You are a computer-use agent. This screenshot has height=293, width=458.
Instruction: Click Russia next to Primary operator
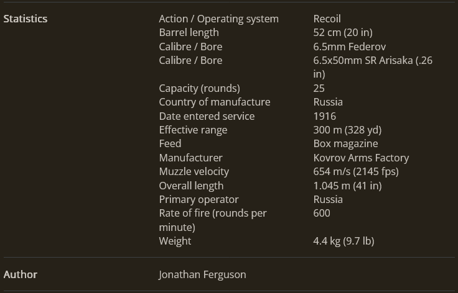pos(328,199)
